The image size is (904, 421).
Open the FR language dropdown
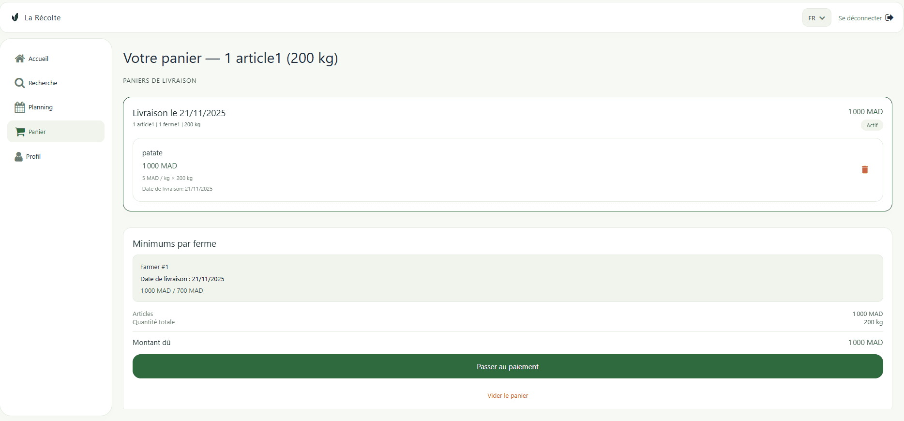[x=817, y=18]
